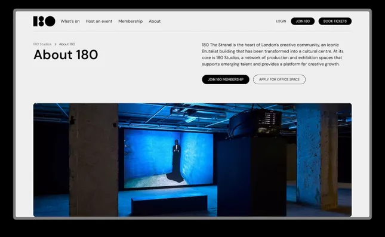Click the BOOK TICKETS button
Screen dimensions: 385x237
coord(335,21)
